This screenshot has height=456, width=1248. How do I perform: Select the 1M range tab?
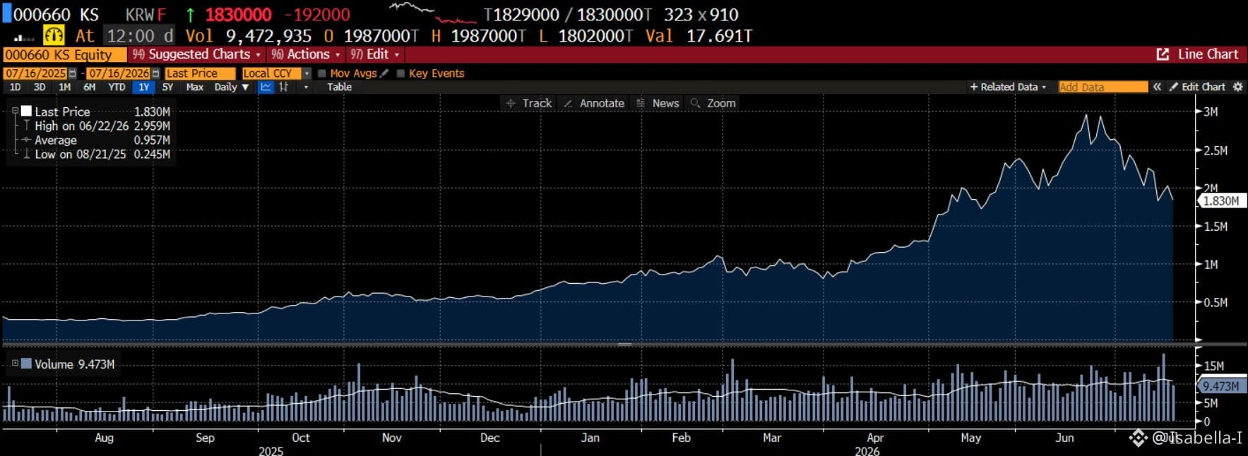coord(64,88)
